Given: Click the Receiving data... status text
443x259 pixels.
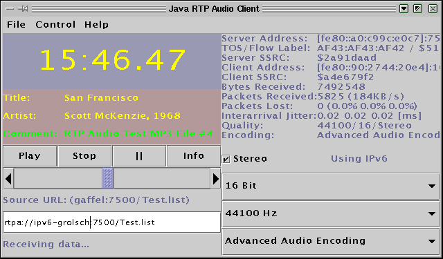Looking at the screenshot, I should click(x=46, y=244).
